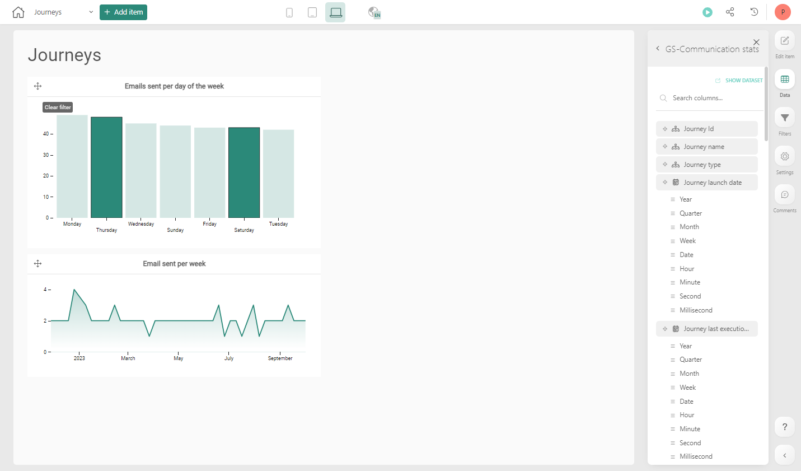Image resolution: width=801 pixels, height=471 pixels.
Task: Open the share dashboard icon
Action: [x=730, y=12]
